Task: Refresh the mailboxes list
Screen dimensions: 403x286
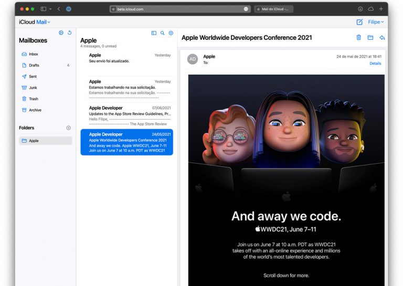Action: pyautogui.click(x=69, y=33)
